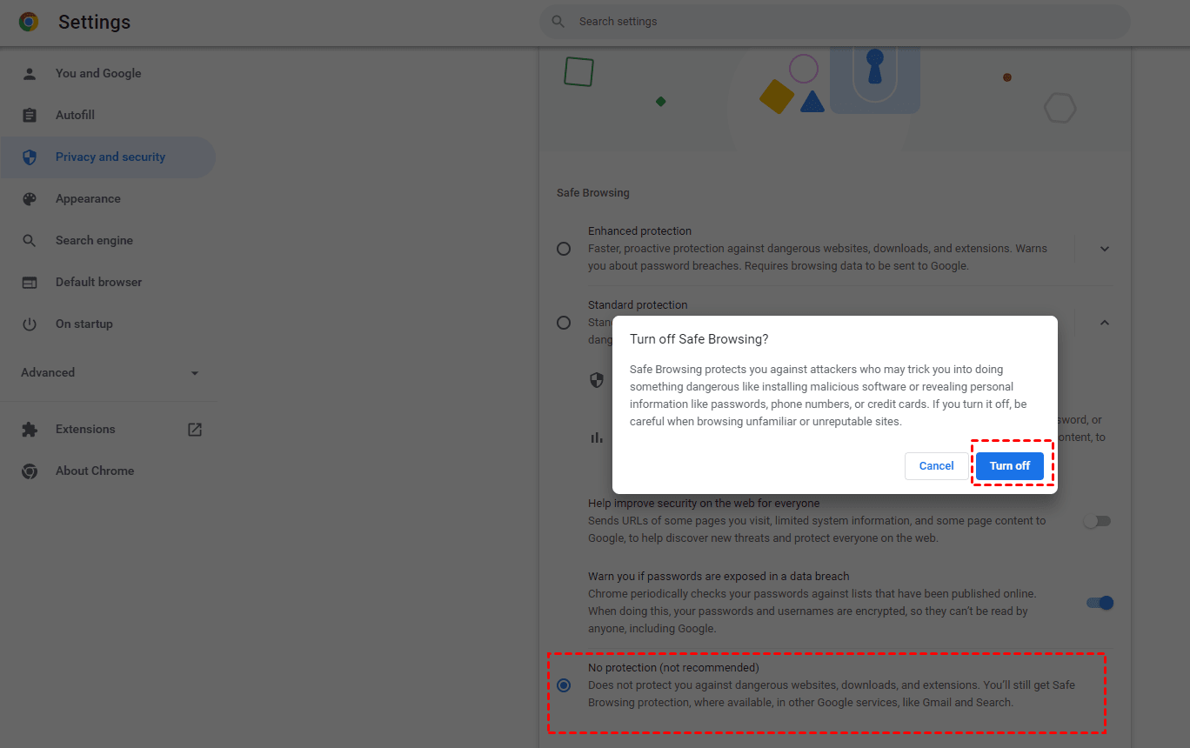Collapse the Standard protection details chevron
1190x748 pixels.
tap(1104, 322)
